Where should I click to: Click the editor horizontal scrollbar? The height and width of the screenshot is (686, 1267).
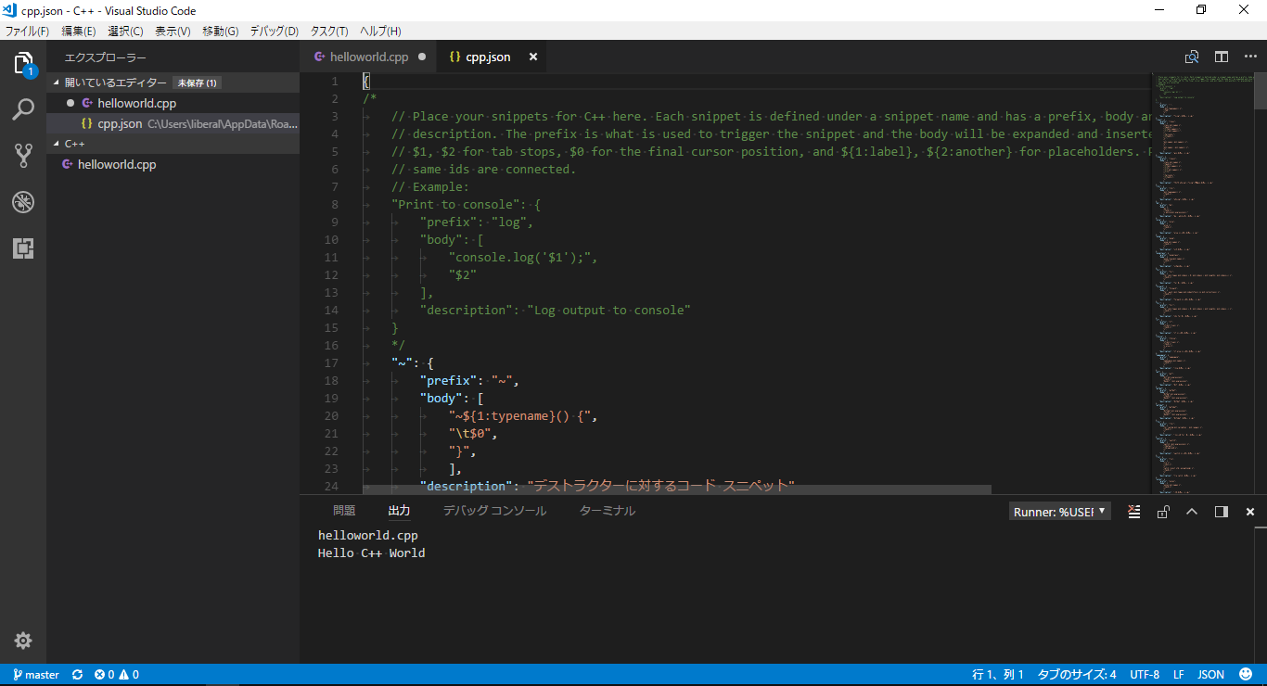click(677, 489)
